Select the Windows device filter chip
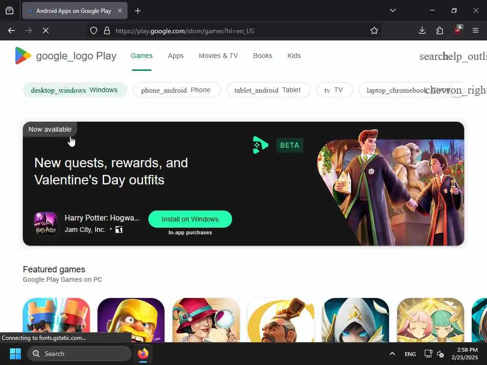487x365 pixels. point(75,90)
